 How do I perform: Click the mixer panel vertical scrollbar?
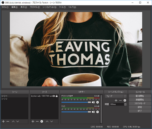pyautogui.click(x=101, y=109)
